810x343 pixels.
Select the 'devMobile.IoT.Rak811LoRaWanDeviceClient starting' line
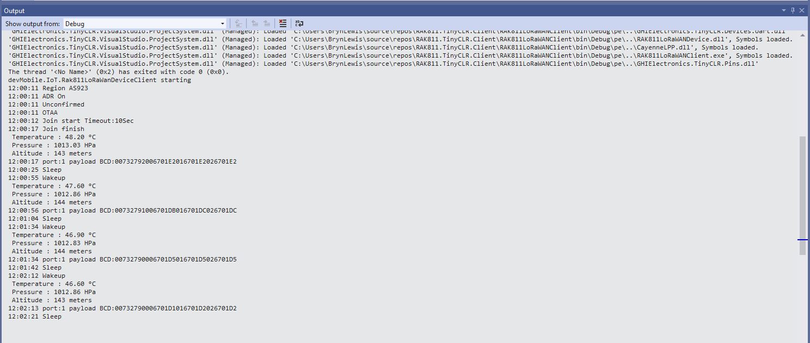pyautogui.click(x=100, y=80)
